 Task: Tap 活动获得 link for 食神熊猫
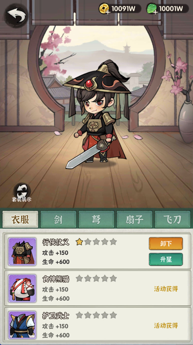click(166, 289)
